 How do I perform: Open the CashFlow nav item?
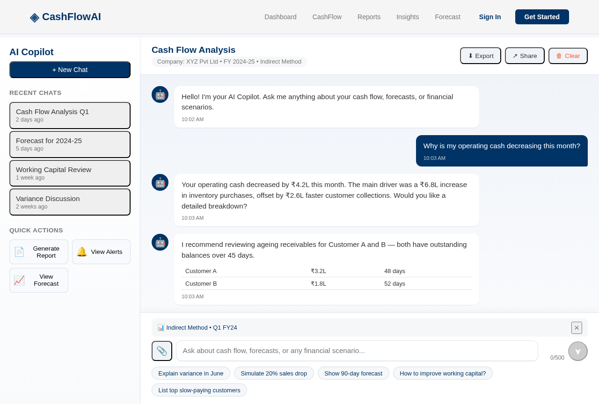[x=327, y=17]
